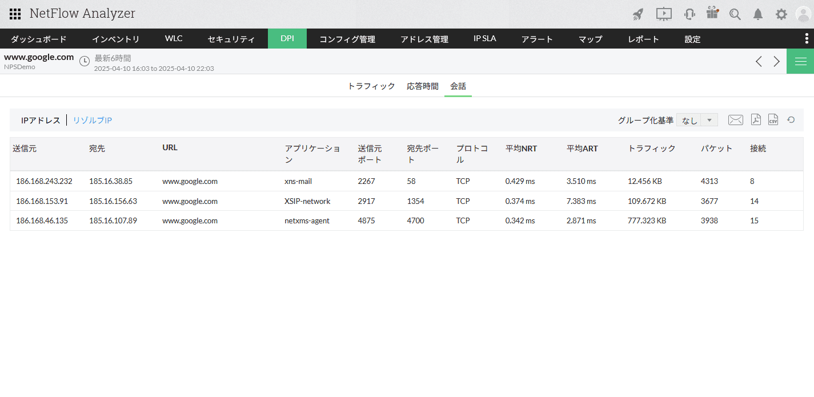Open the アラート menu

pos(538,39)
